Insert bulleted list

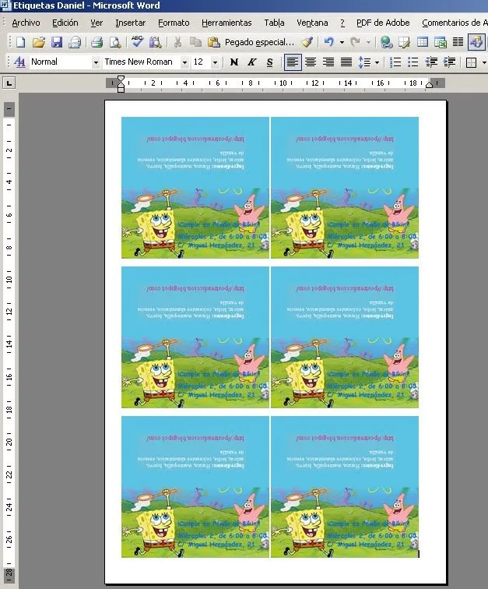[413, 62]
